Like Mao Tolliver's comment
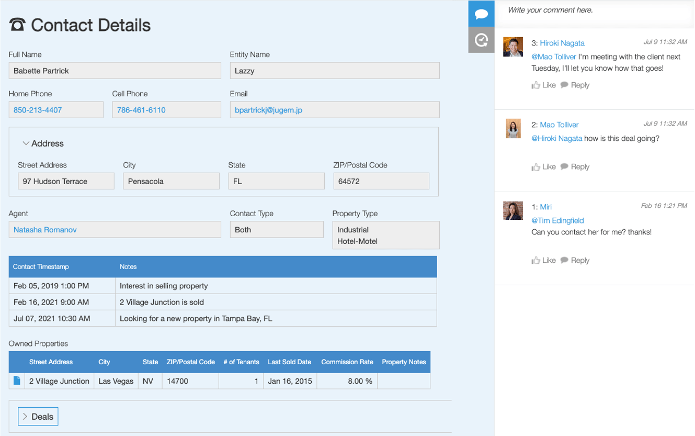 (x=544, y=166)
